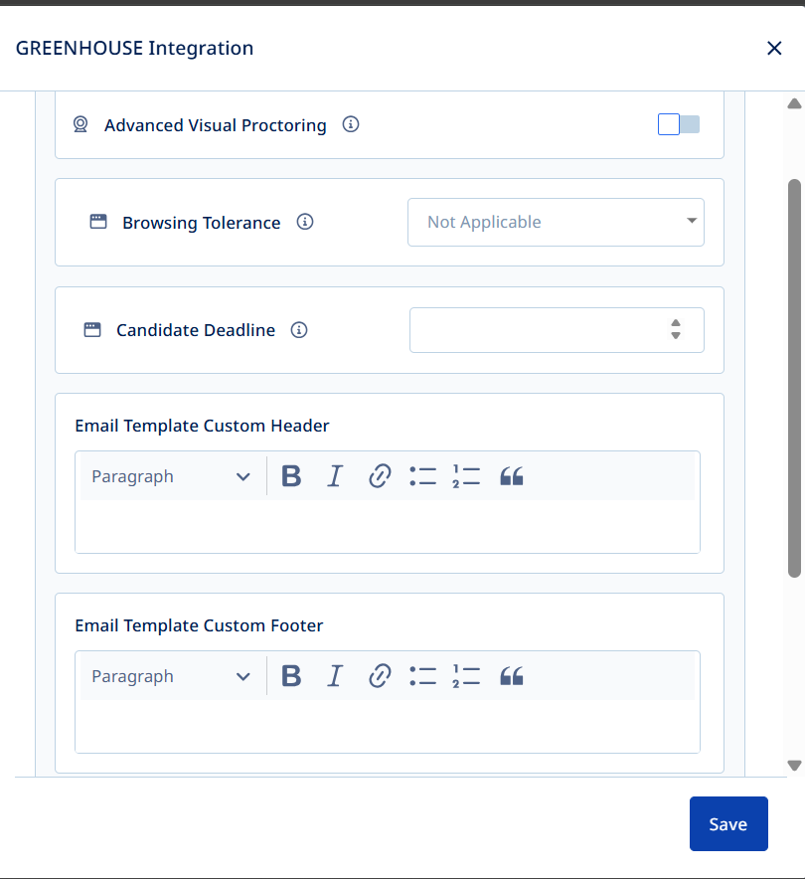Add a bulleted list in the Custom Header editor
805x879 pixels.
click(423, 476)
